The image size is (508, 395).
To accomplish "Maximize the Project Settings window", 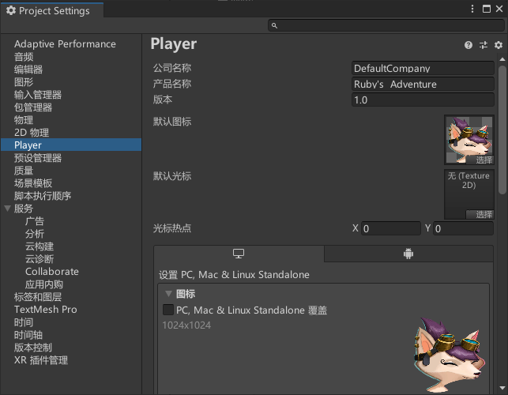I will 487,9.
